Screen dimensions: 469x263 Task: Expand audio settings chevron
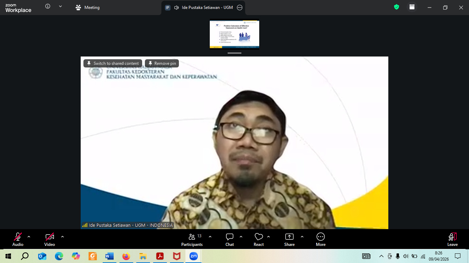pyautogui.click(x=29, y=237)
